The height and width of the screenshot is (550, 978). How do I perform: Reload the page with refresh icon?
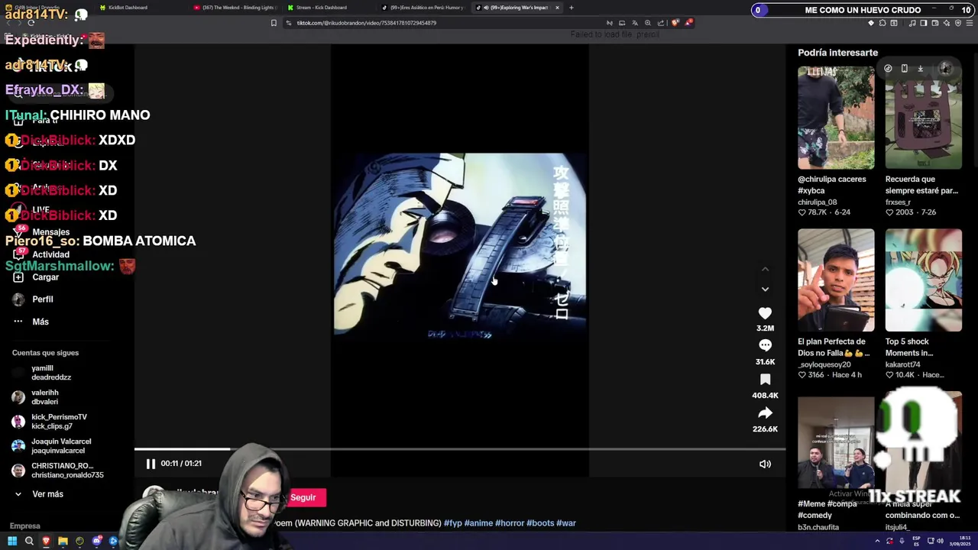coord(31,23)
